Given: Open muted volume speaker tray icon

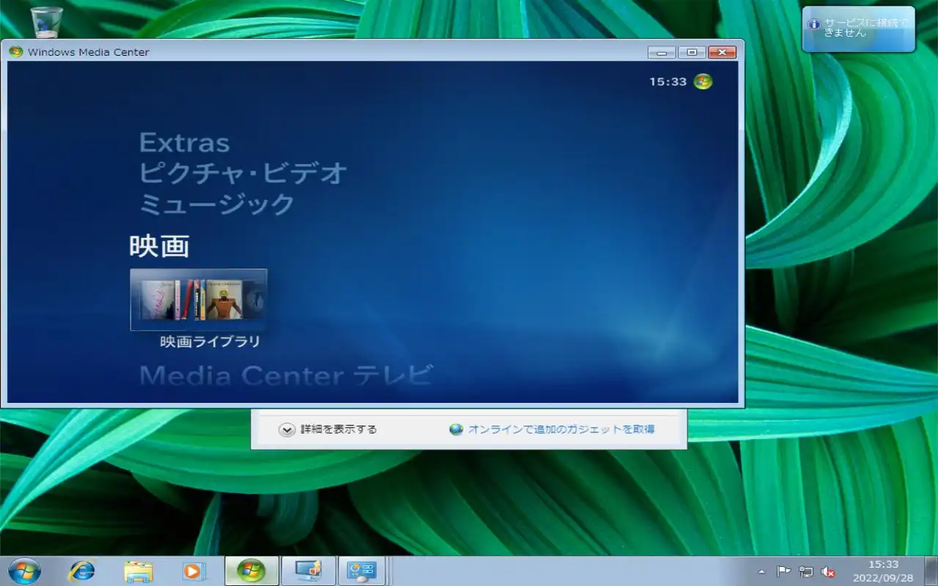Looking at the screenshot, I should click(829, 572).
